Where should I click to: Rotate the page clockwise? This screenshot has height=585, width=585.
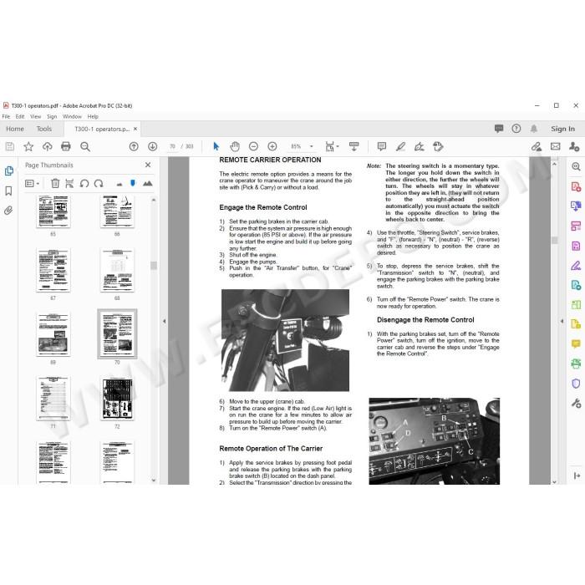pos(99,183)
